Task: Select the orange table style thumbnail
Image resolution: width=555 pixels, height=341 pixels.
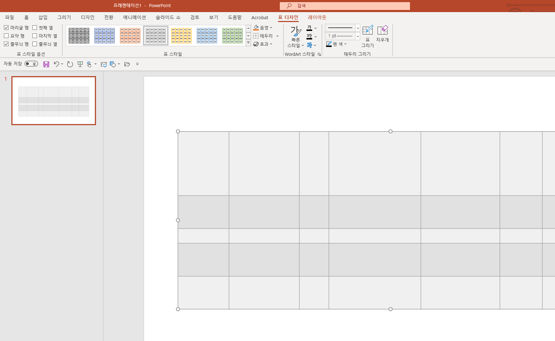Action: (x=130, y=36)
